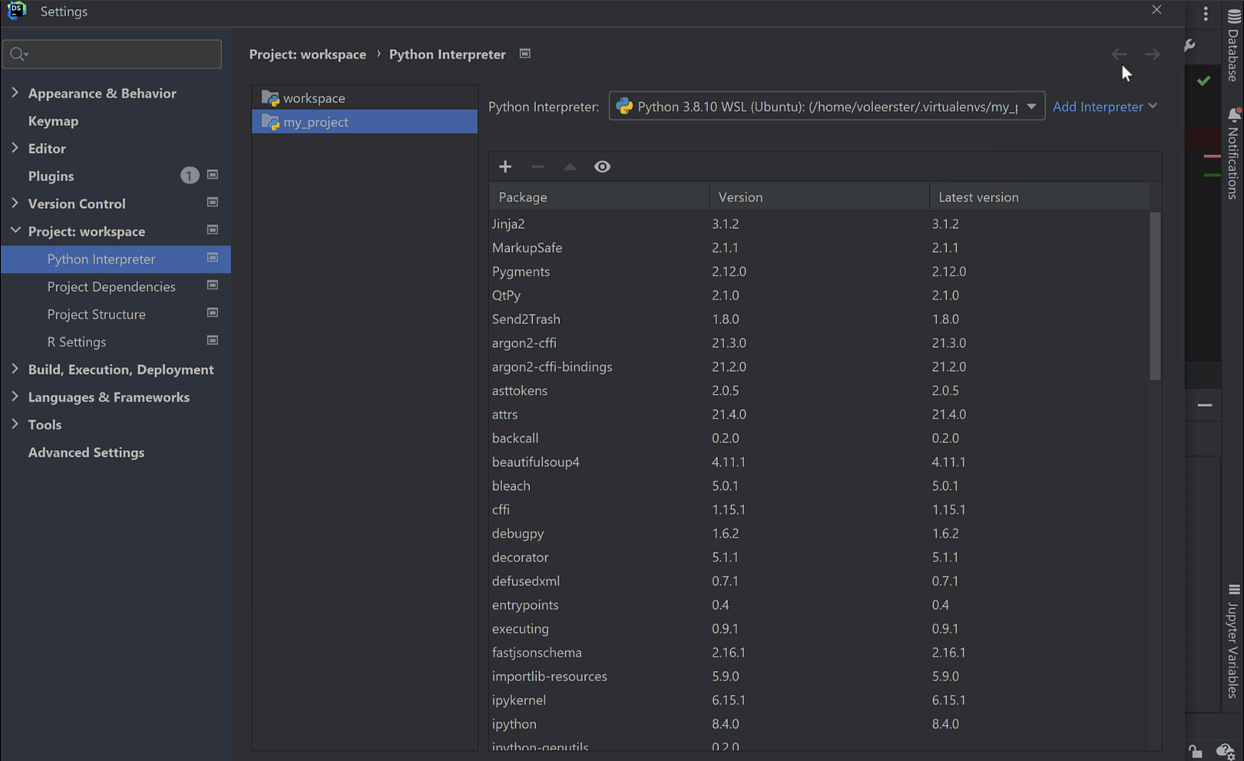Sort by Latest version column header

[1039, 197]
